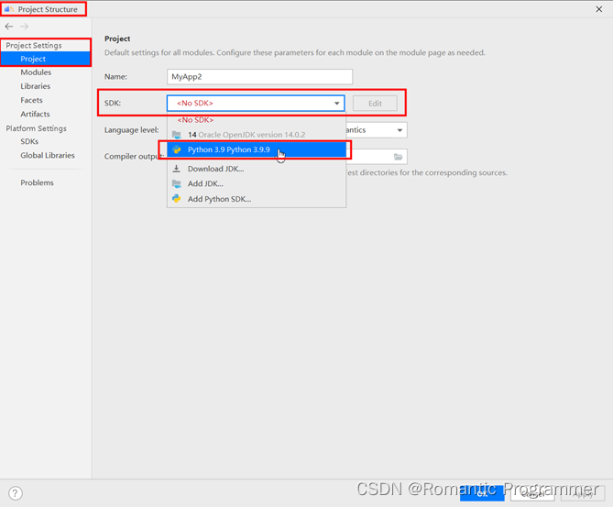Click the Edit button next to SDK
Screen dimensions: 613x507
pyautogui.click(x=375, y=104)
